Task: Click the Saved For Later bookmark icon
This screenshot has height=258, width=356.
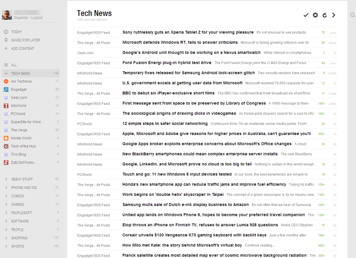Action: click(x=6, y=40)
